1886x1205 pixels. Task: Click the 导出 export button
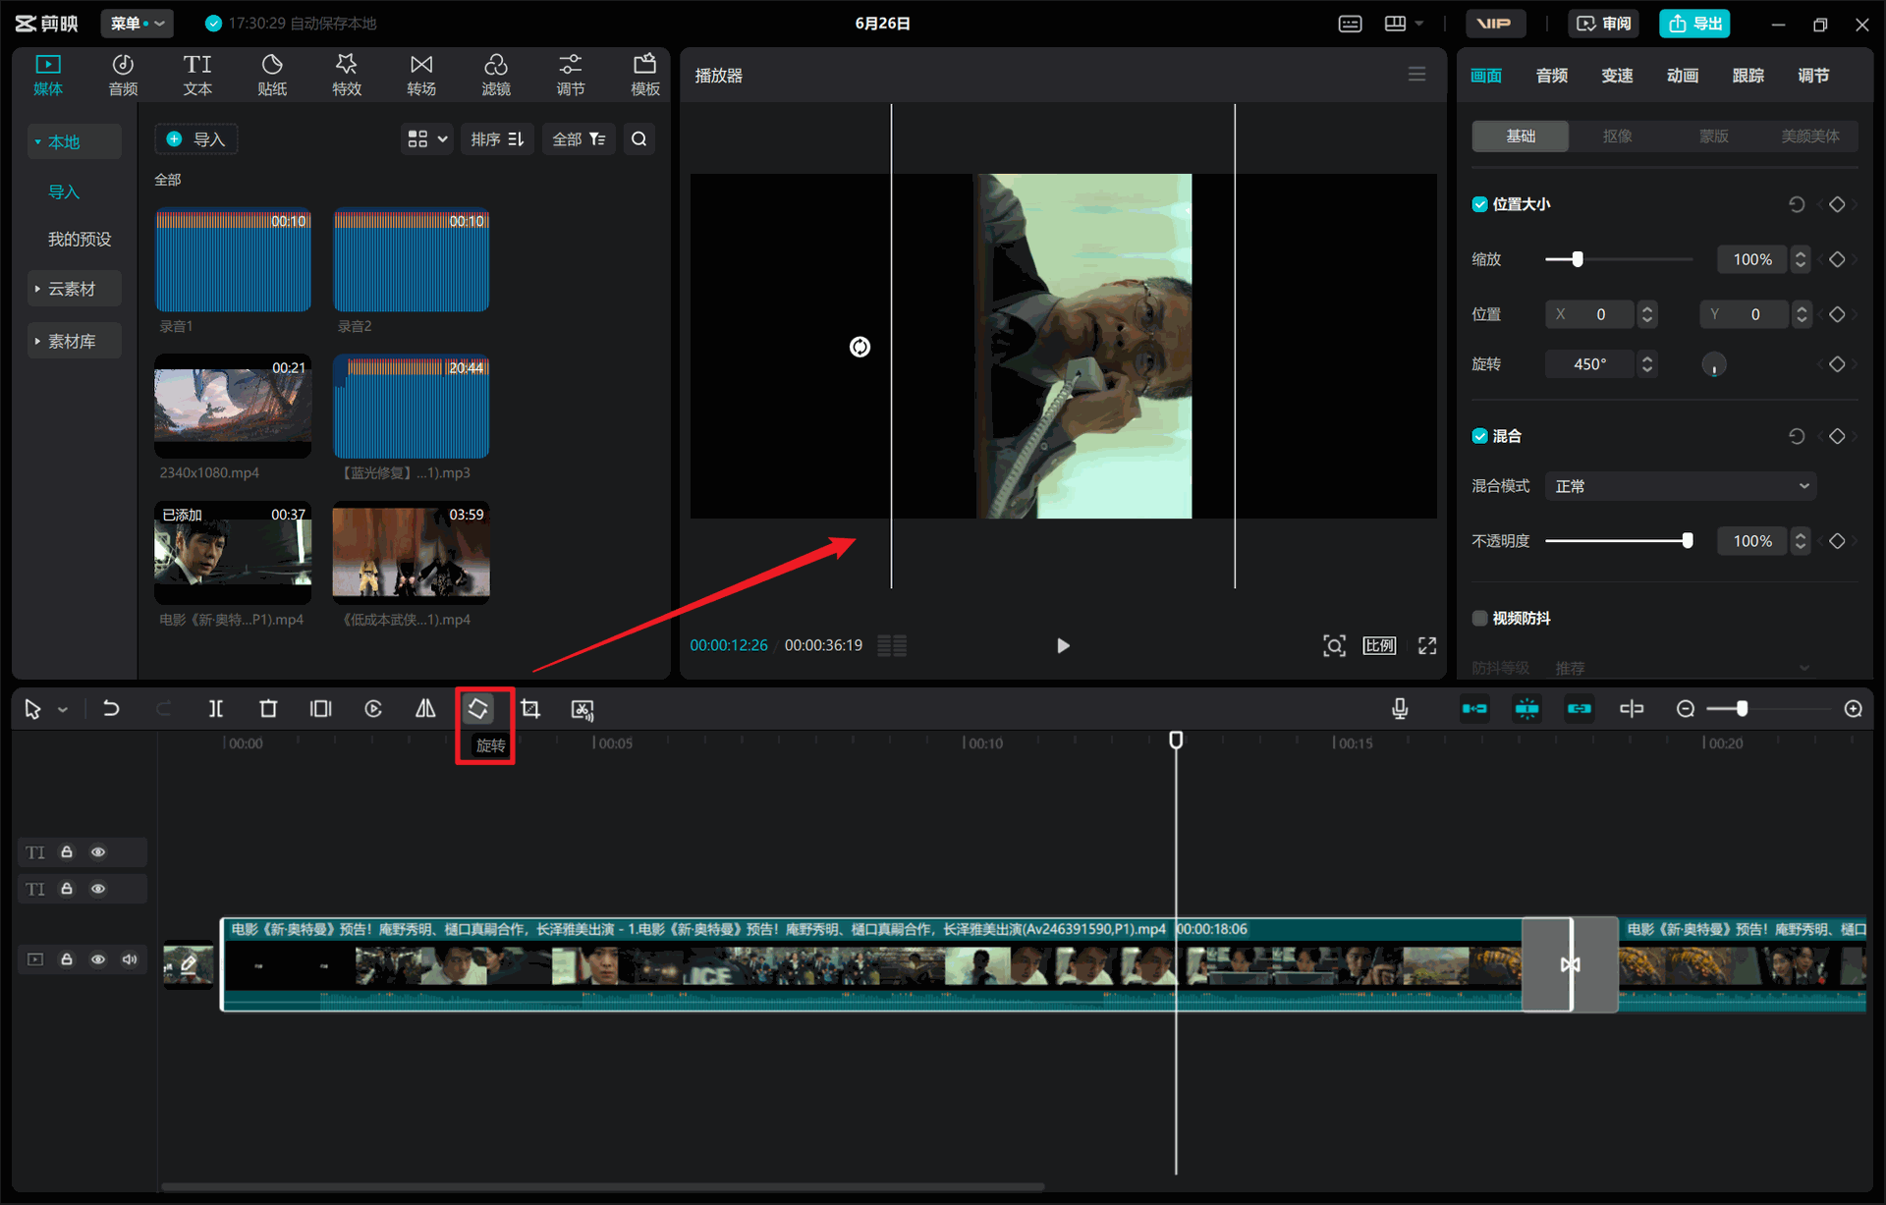(x=1695, y=24)
